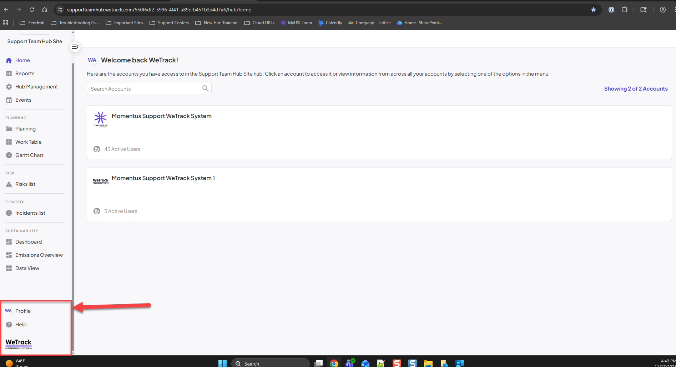Open the Company – Lattice bookmark

369,23
